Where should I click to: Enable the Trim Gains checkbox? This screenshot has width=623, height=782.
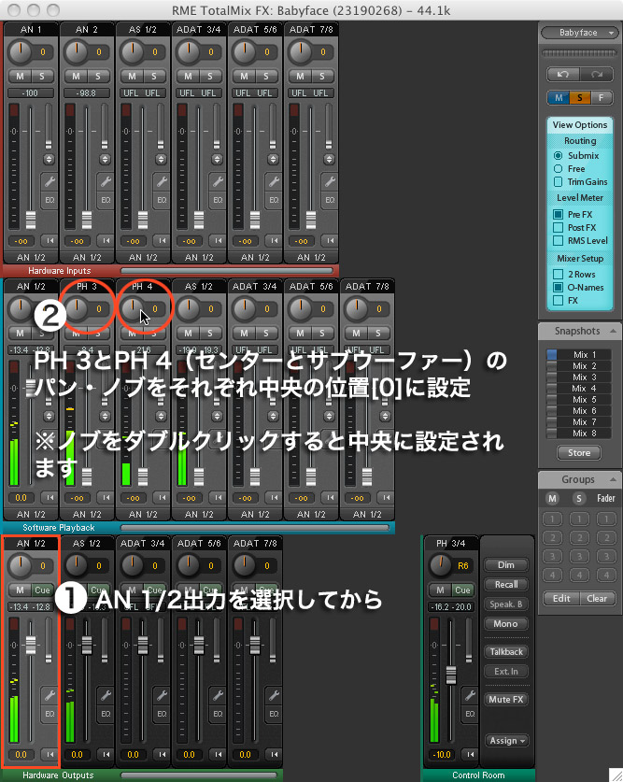[559, 181]
